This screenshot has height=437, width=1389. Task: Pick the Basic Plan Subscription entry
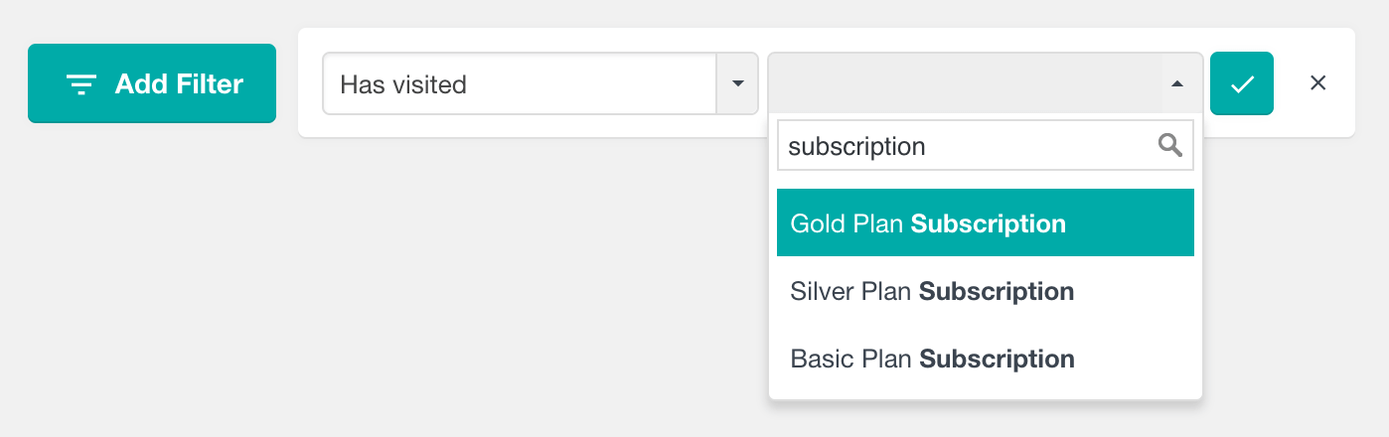tap(985, 359)
